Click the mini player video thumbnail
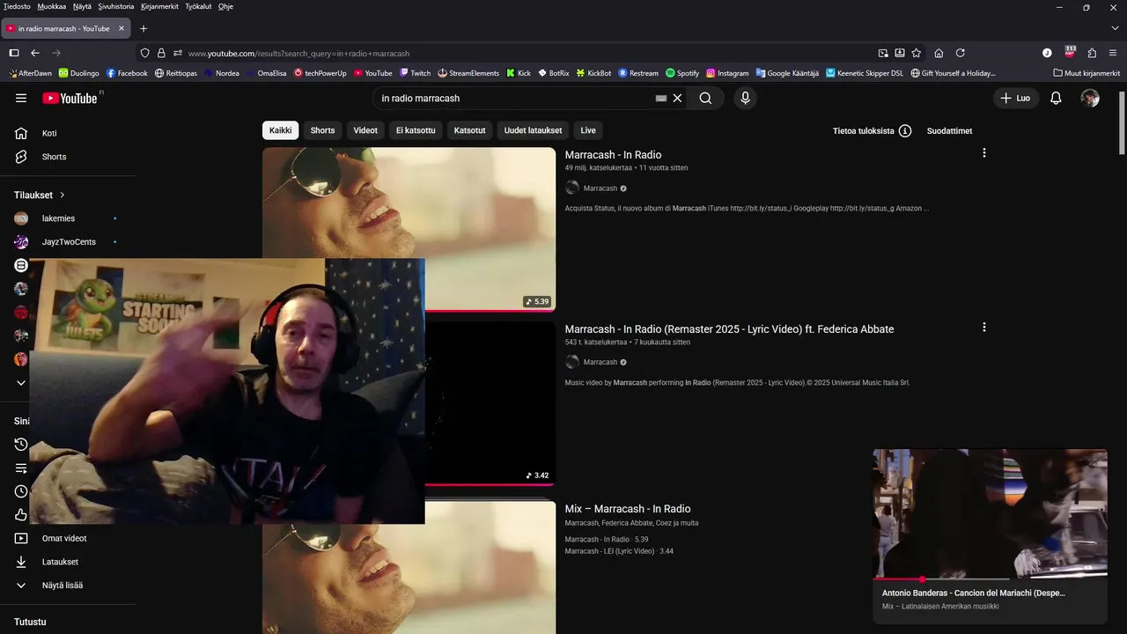Screen dimensions: 1127x634 click(x=990, y=512)
